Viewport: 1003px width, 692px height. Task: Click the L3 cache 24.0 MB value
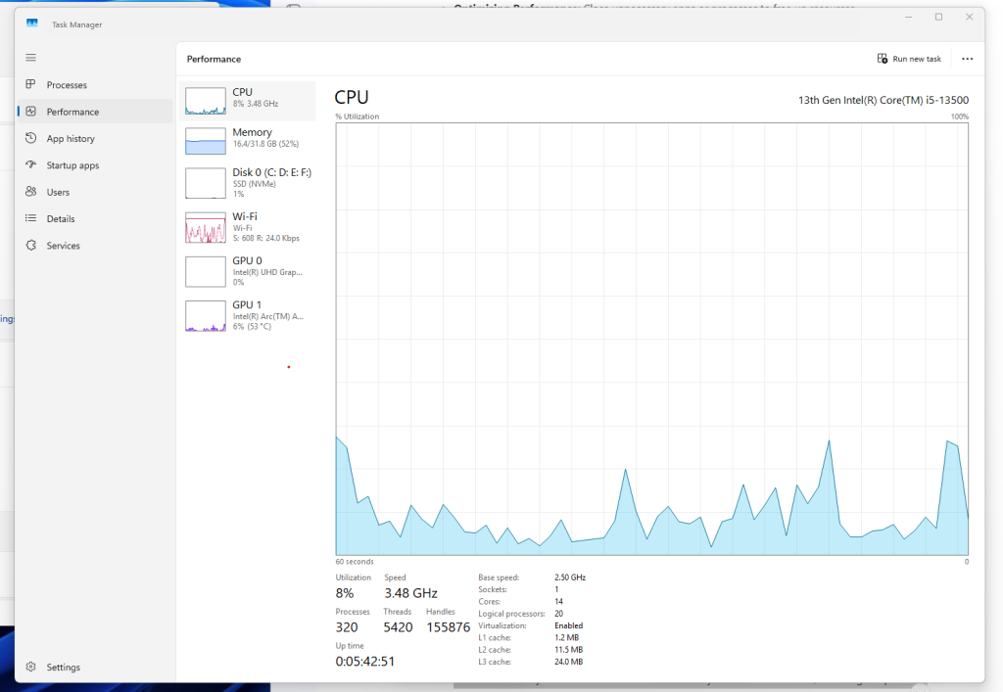click(569, 662)
